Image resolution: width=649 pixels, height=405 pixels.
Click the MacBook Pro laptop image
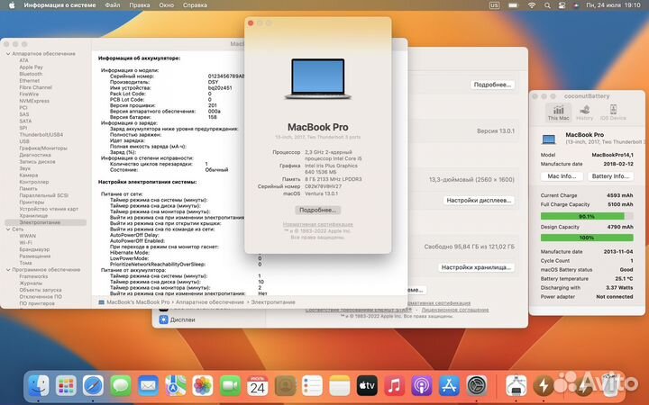[x=318, y=78]
